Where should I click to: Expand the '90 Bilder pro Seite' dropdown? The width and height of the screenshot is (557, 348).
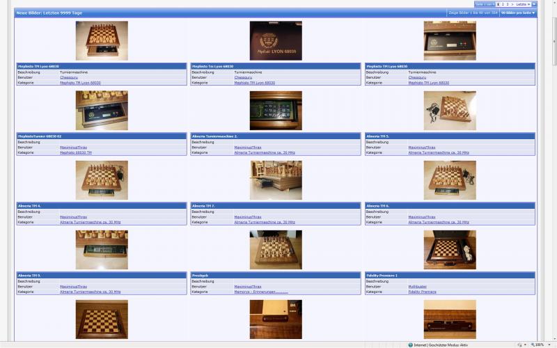coord(518,13)
